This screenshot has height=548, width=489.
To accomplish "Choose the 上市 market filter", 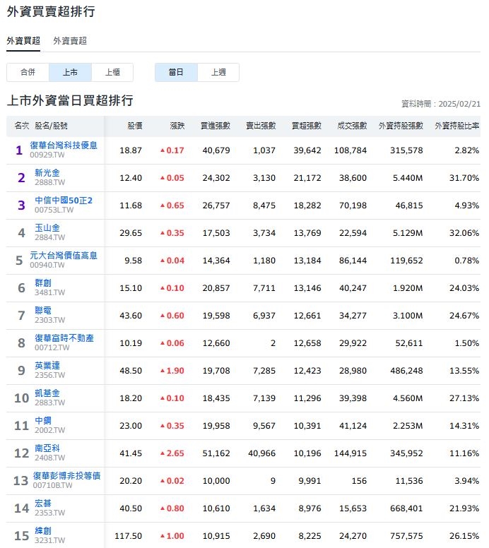I will [70, 72].
